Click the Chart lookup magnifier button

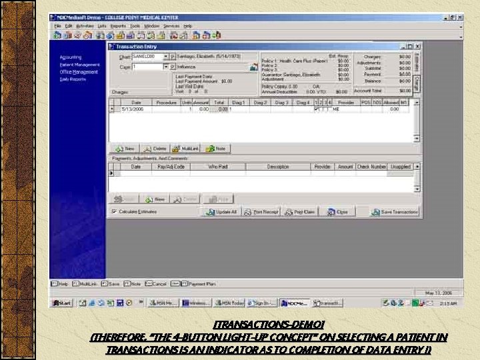coord(173,57)
